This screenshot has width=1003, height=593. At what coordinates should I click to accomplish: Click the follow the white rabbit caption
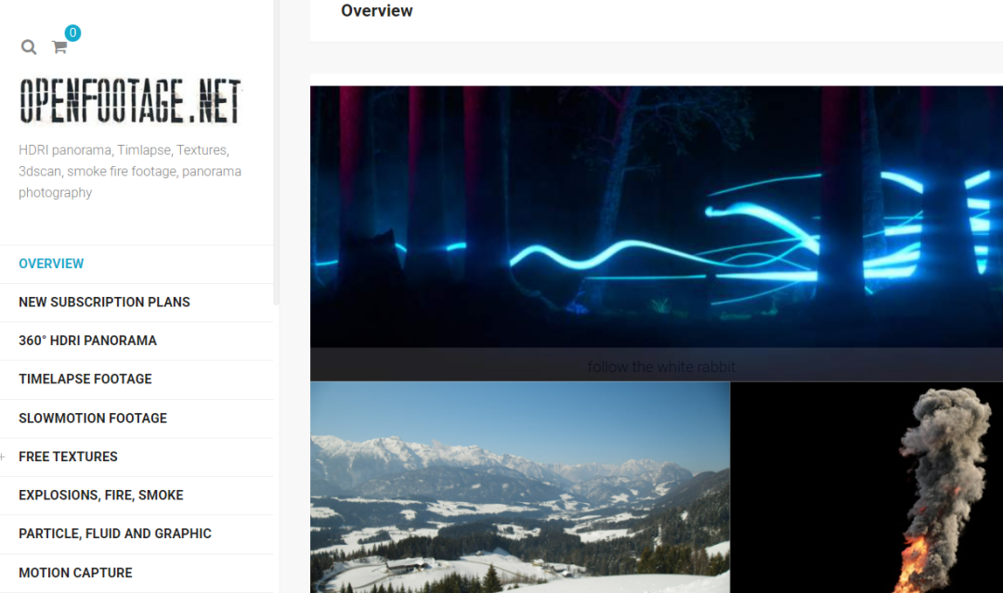pos(661,367)
